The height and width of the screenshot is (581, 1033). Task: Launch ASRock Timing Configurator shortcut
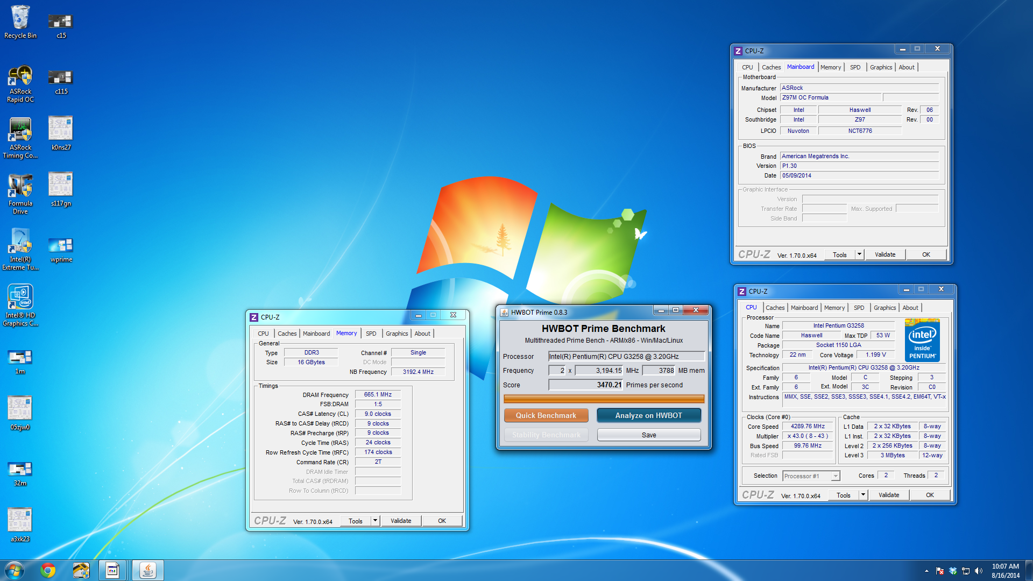click(20, 139)
